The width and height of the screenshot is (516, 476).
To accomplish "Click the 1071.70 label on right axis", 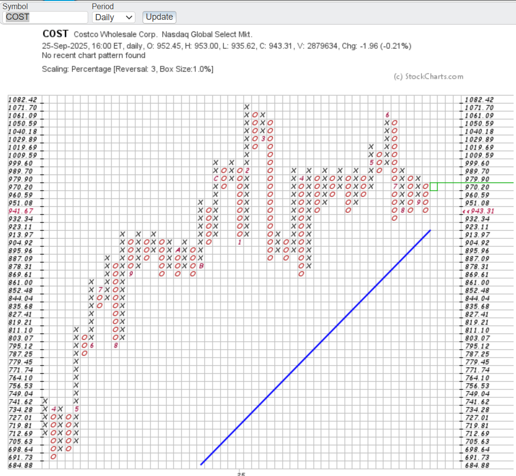I will [x=479, y=107].
